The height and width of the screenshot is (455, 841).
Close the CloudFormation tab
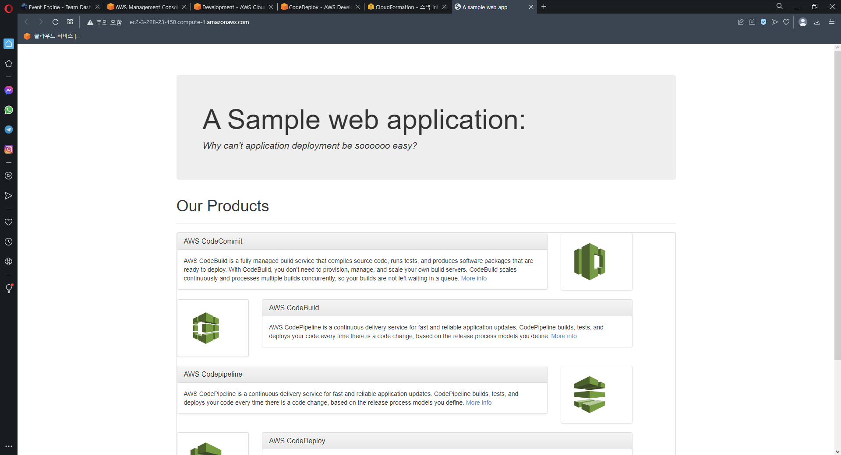[444, 7]
